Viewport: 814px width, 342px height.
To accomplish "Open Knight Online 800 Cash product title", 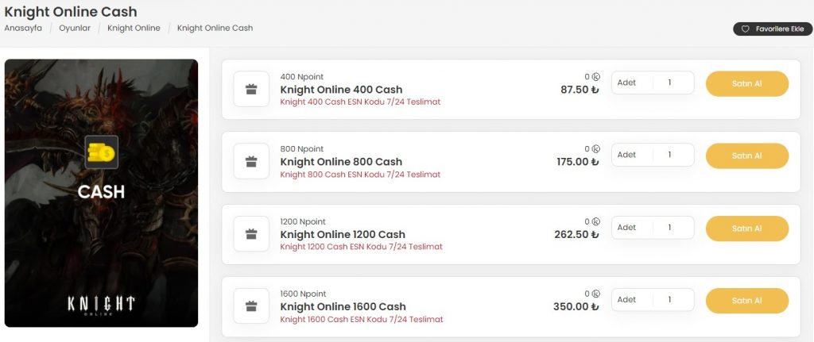I will tap(341, 162).
